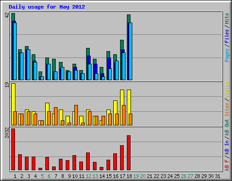The height and width of the screenshot is (181, 232).
Task: Select day "7" on the x-axis
Action: (56, 176)
